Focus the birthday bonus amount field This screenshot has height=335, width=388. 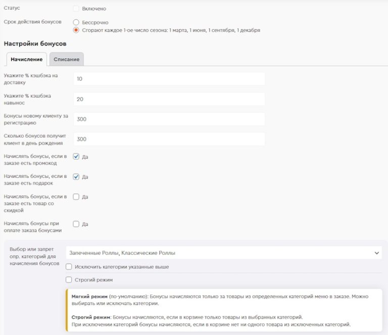(169, 139)
